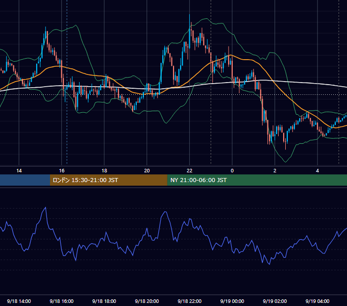Click hour label 0 on price chart axis
The width and height of the screenshot is (347, 306).
click(x=232, y=171)
